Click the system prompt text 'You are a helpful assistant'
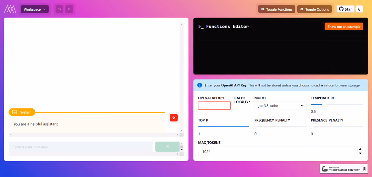The image size is (372, 177). [35, 124]
